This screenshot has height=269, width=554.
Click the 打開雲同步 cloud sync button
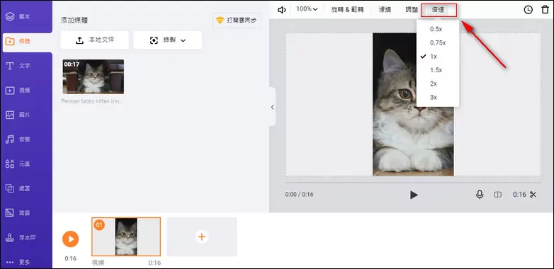(x=237, y=21)
